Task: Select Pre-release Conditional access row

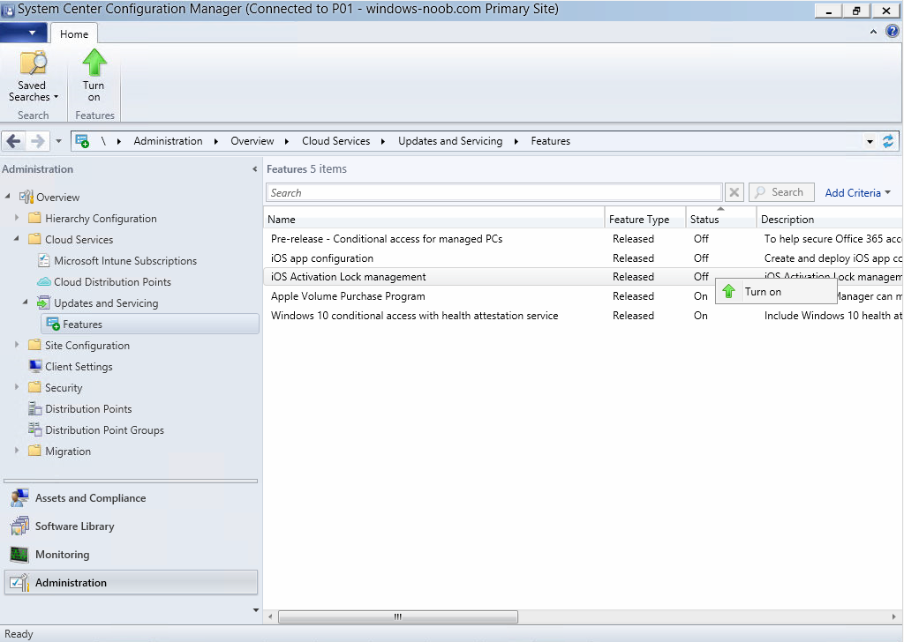Action: 583,238
